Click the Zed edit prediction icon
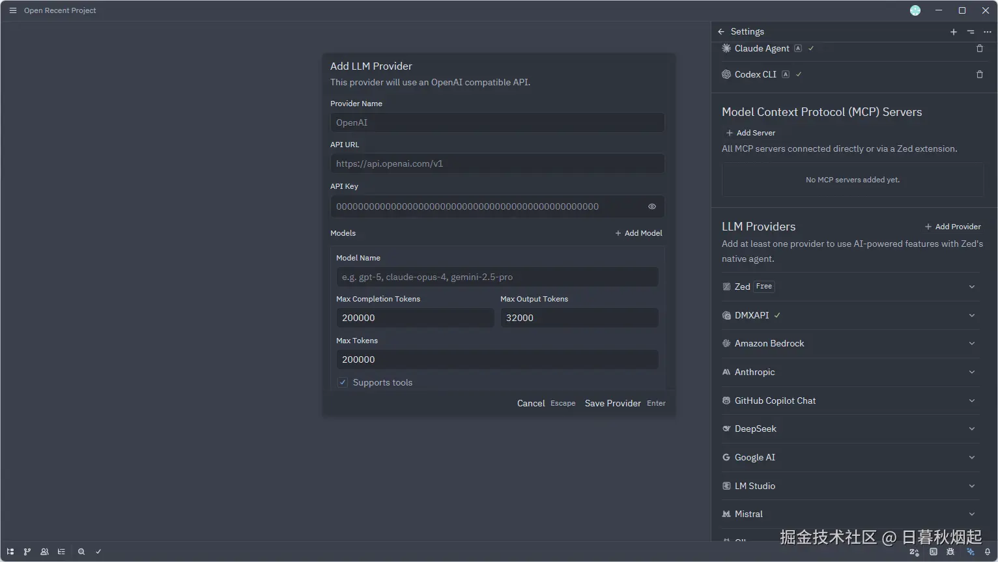998x562 pixels. (x=914, y=552)
